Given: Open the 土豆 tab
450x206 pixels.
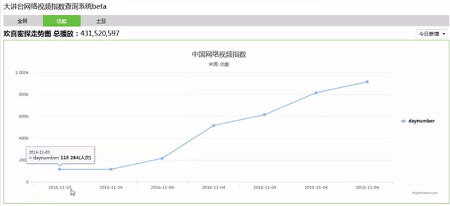Looking at the screenshot, I should [101, 21].
